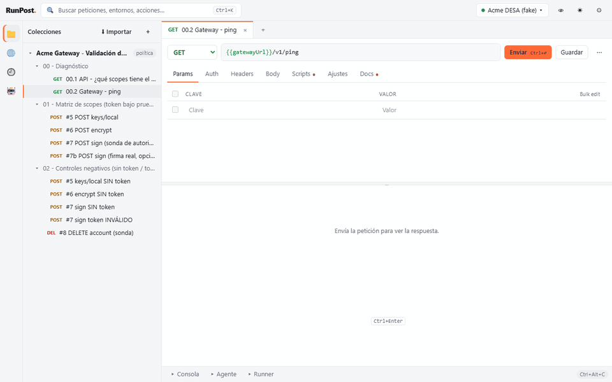Close the 00.2 Gateway - ping tab
The width and height of the screenshot is (612, 382).
(245, 31)
